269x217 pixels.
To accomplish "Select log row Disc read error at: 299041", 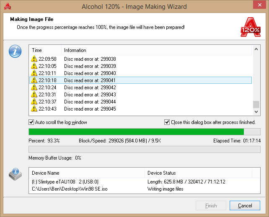I will point(140,80).
